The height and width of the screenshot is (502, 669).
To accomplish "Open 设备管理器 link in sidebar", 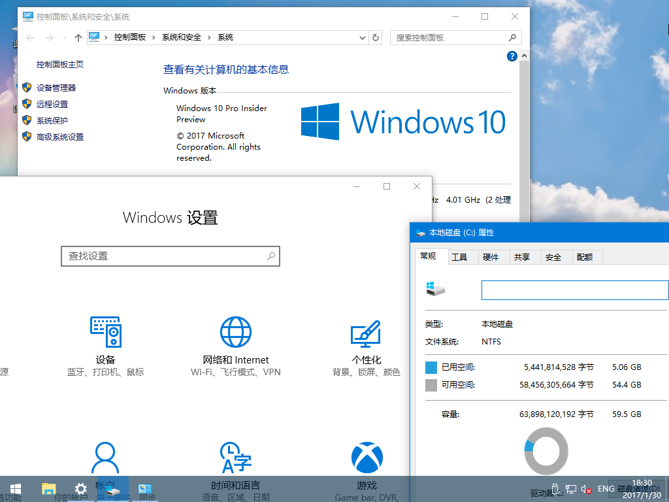I will pos(56,88).
